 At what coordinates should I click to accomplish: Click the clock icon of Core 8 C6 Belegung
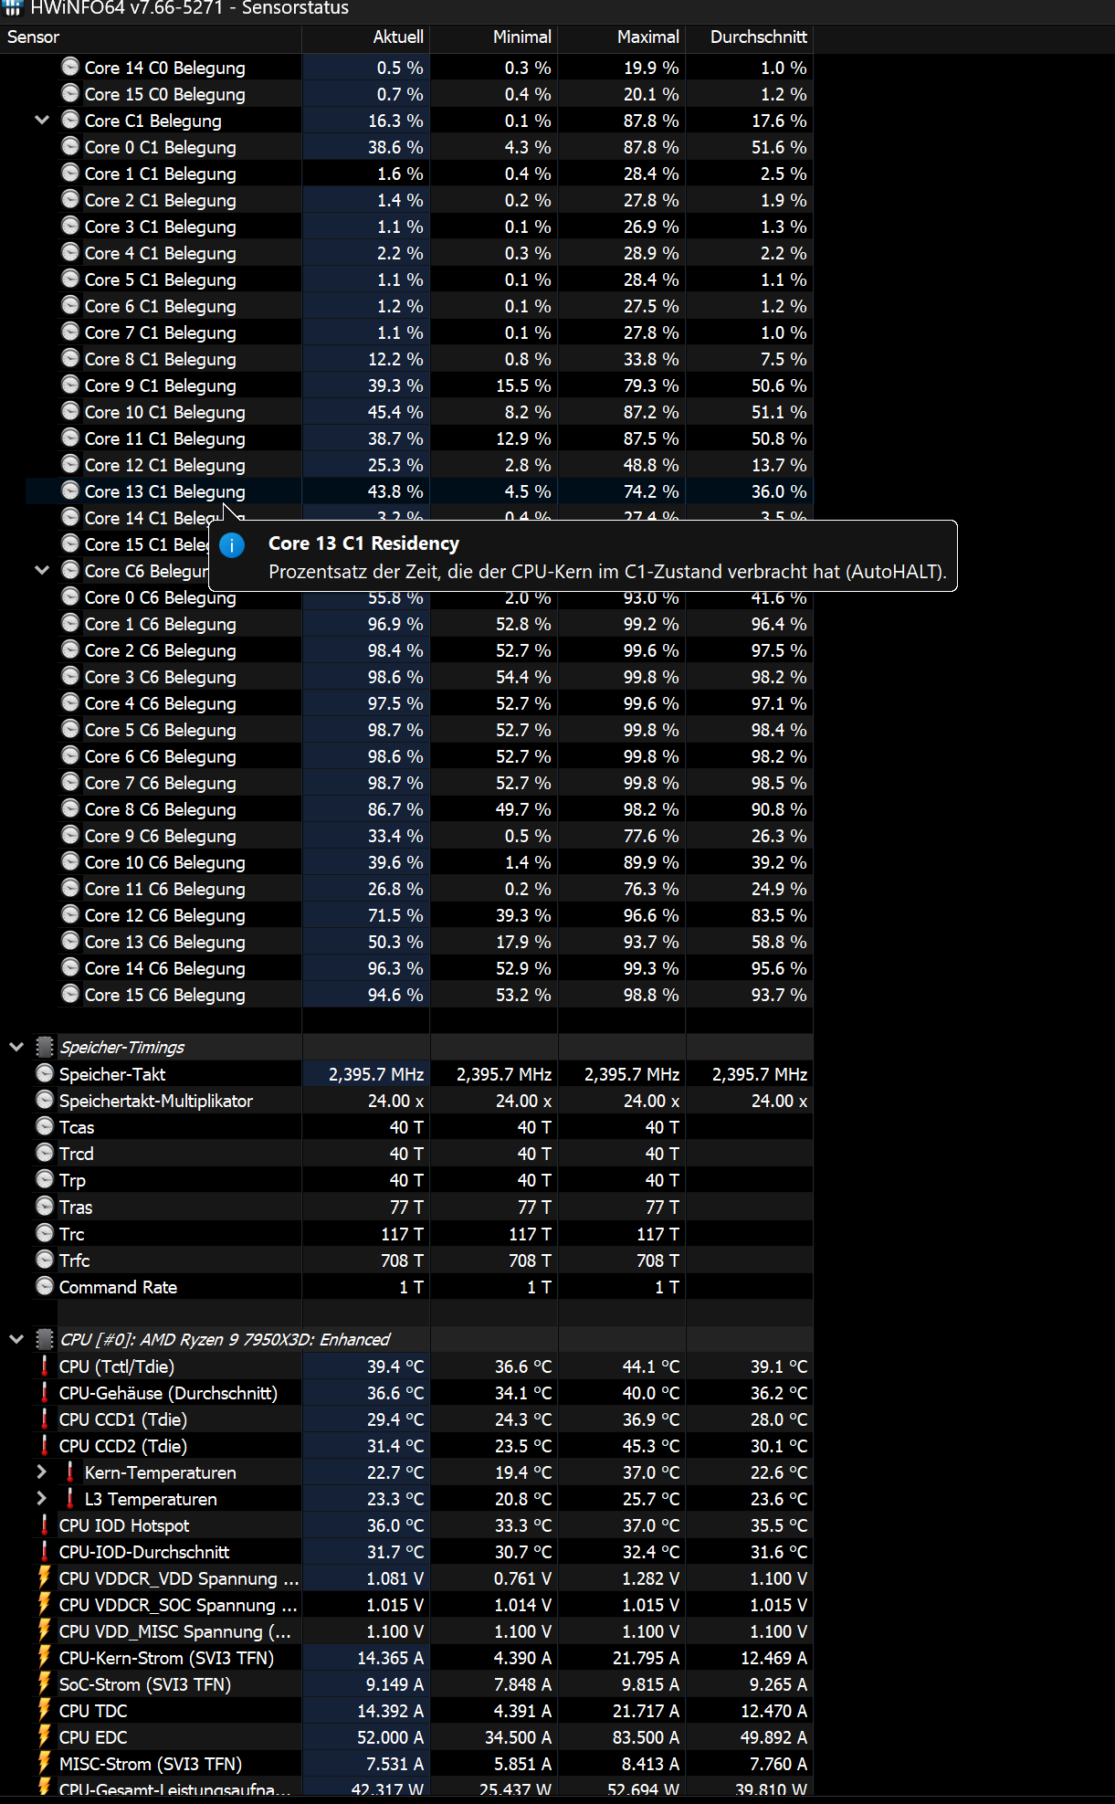(70, 808)
